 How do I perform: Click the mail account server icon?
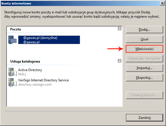tap(12, 40)
